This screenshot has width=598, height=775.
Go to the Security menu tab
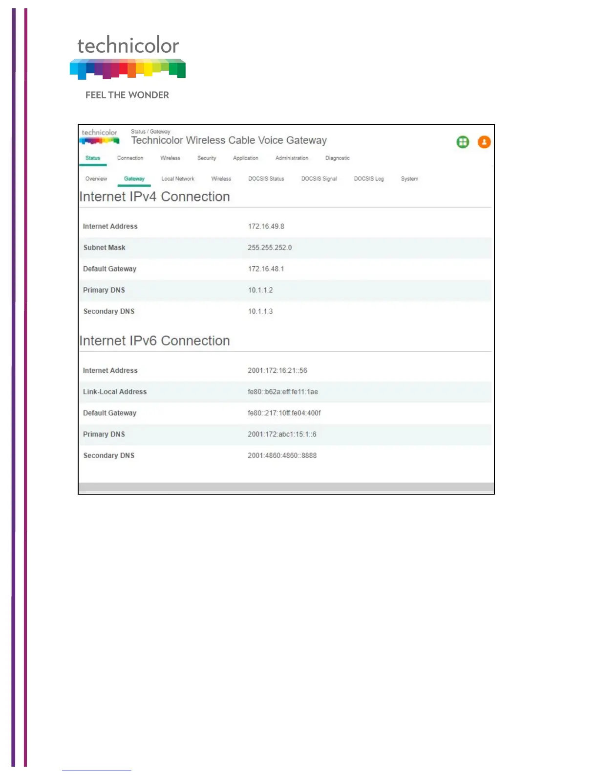point(207,158)
